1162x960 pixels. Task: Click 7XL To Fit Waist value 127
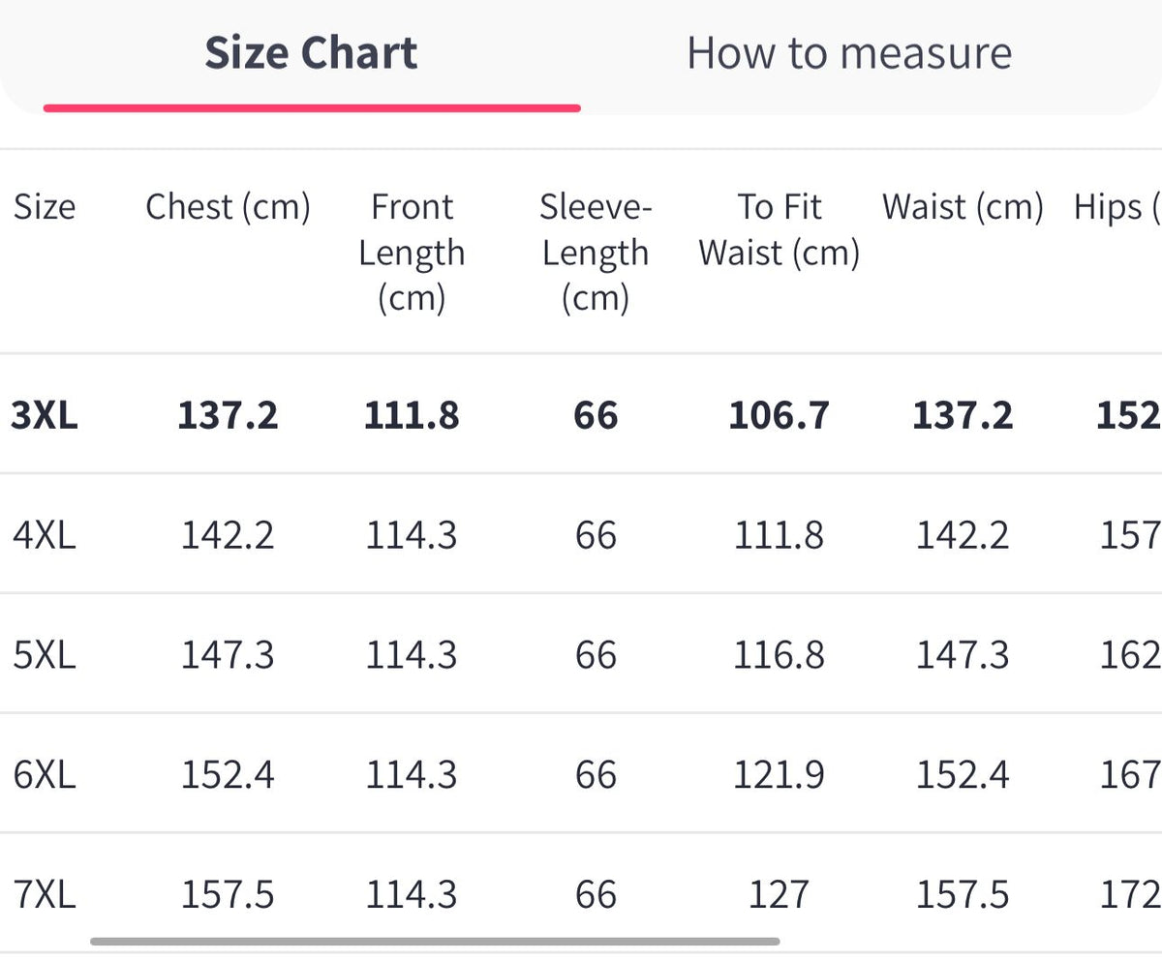780,894
